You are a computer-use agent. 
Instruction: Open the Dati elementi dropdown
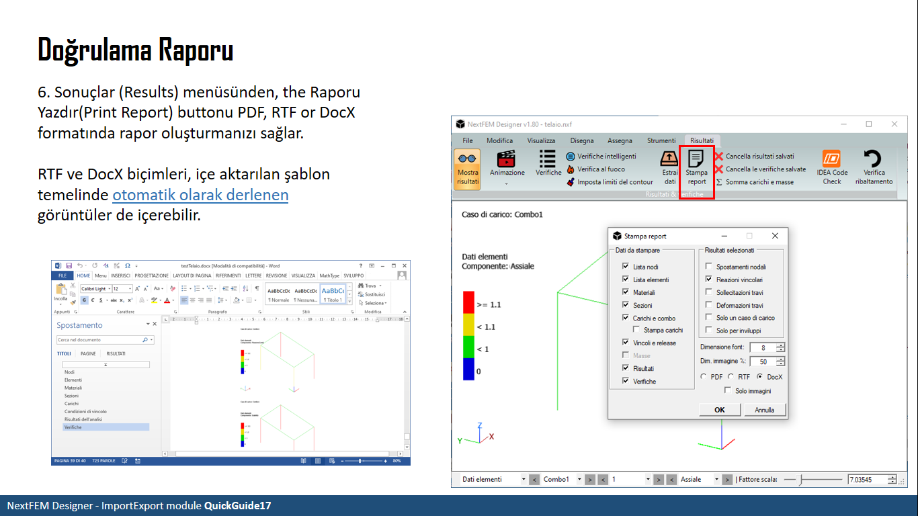coord(524,479)
